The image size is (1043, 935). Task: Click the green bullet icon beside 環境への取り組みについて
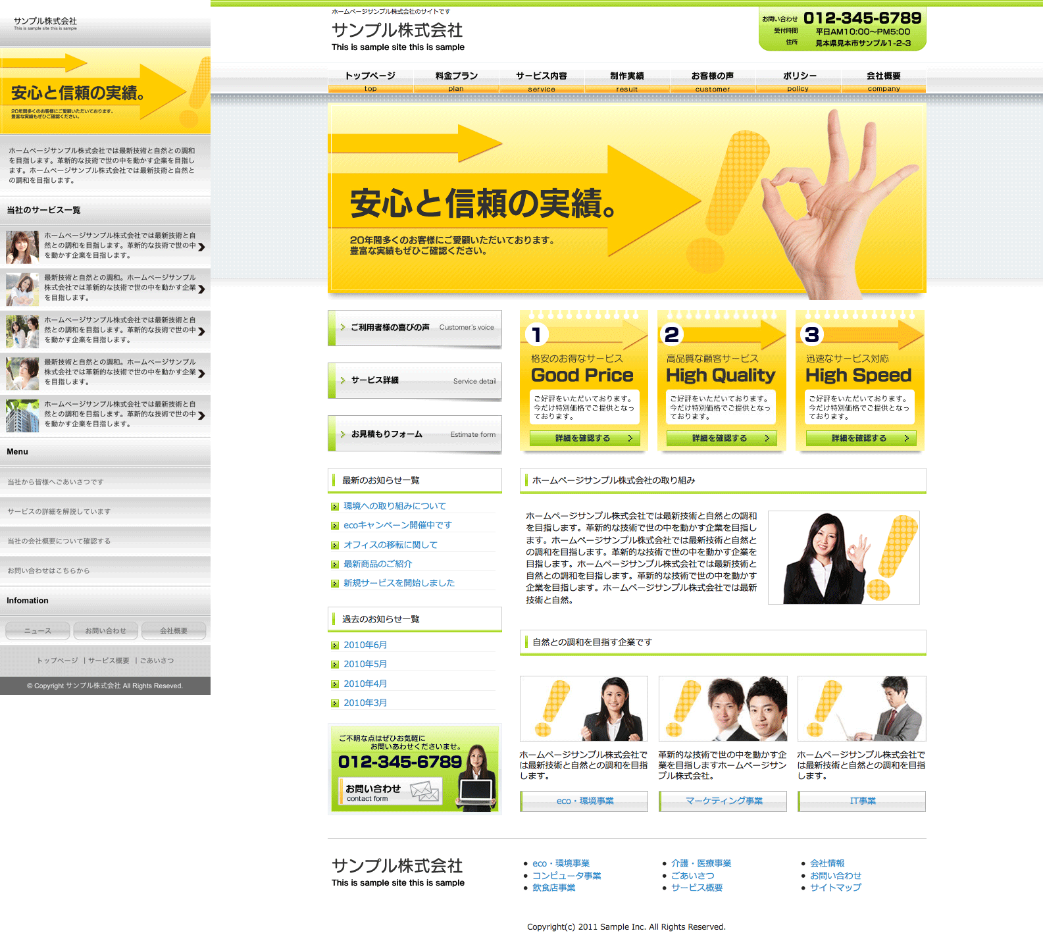[335, 507]
